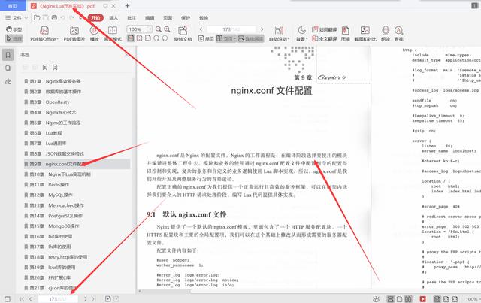Image resolution: width=481 pixels, height=303 pixels.
Task: Zoom in with magnifier plus icon
Action: tap(167, 29)
